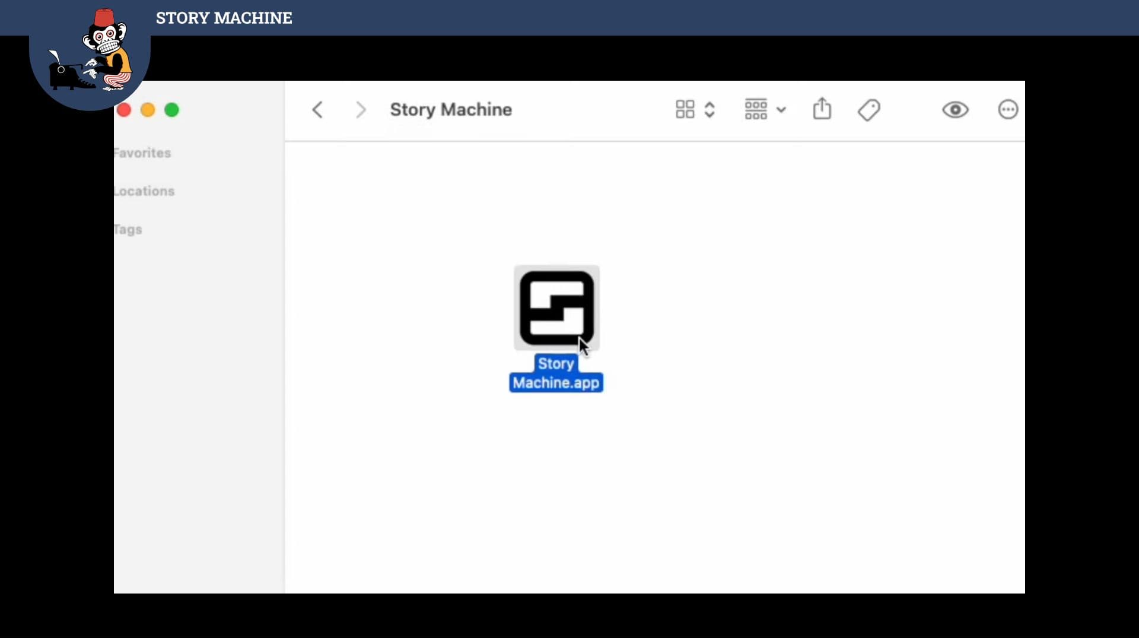Viewport: 1139px width, 641px height.
Task: Toggle the Locations section in the sidebar
Action: [144, 191]
